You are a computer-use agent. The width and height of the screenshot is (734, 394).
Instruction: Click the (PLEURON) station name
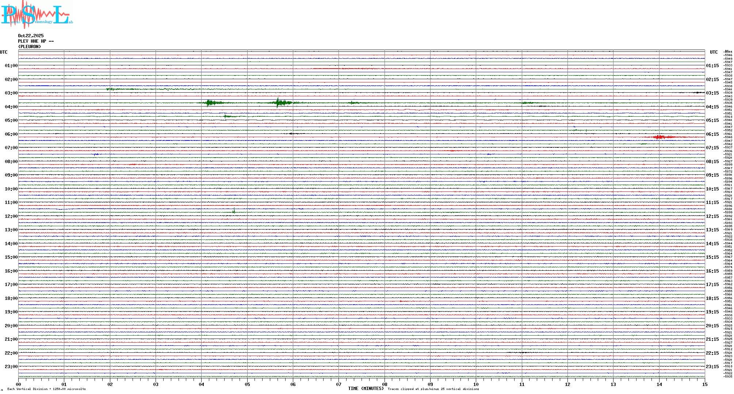tap(30, 47)
